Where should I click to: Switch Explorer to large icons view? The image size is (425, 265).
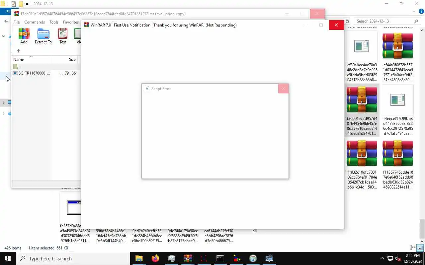(420, 248)
